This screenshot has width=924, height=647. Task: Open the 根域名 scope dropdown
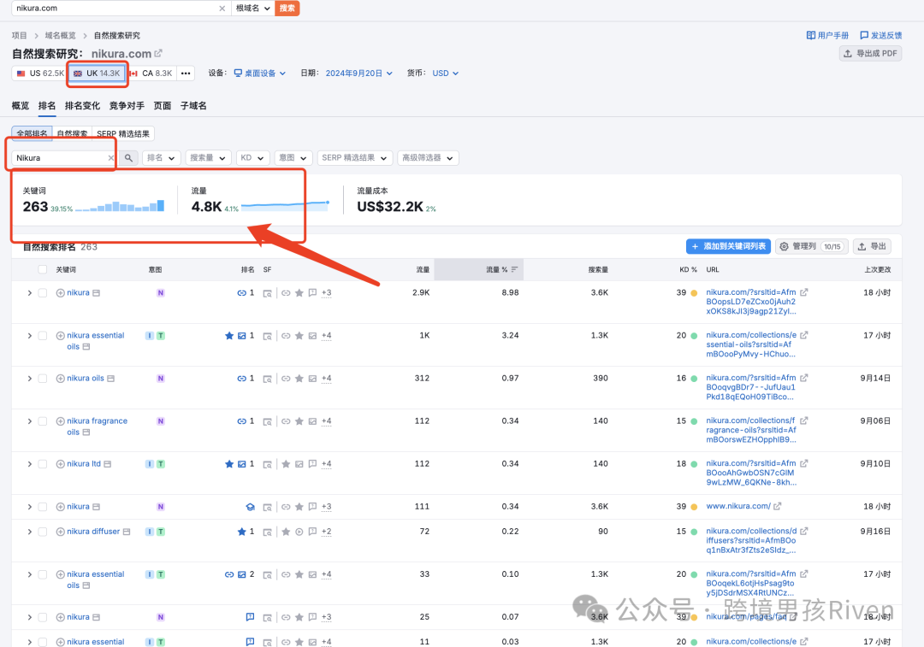tap(252, 9)
